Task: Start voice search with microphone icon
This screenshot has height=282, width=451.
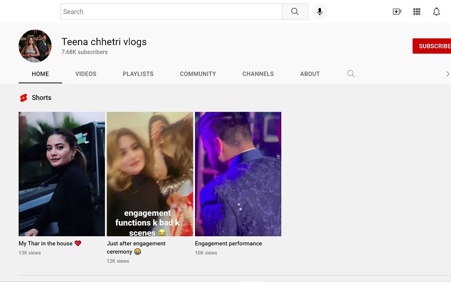Action: point(320,12)
